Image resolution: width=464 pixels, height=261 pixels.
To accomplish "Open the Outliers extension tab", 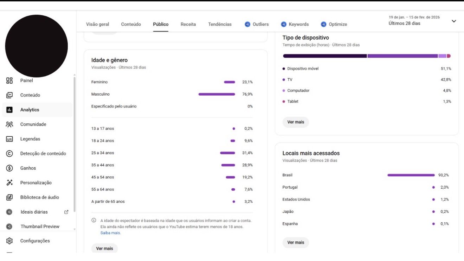I will point(257,24).
